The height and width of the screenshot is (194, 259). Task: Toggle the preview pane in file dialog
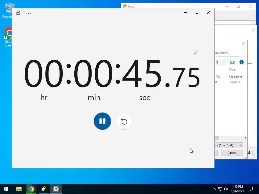tap(232, 62)
